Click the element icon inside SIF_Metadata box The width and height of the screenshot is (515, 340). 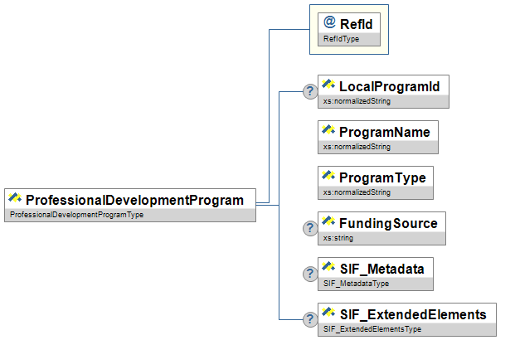click(328, 269)
